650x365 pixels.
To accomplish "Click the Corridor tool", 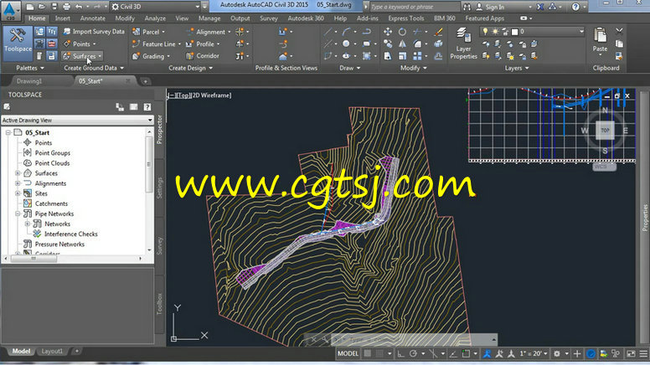I will click(x=203, y=56).
